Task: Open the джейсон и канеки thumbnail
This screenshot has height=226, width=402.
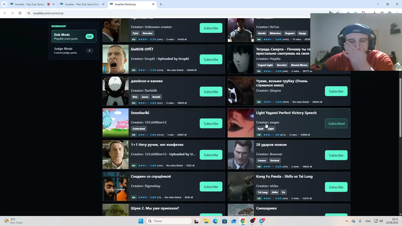Action: click(x=116, y=91)
